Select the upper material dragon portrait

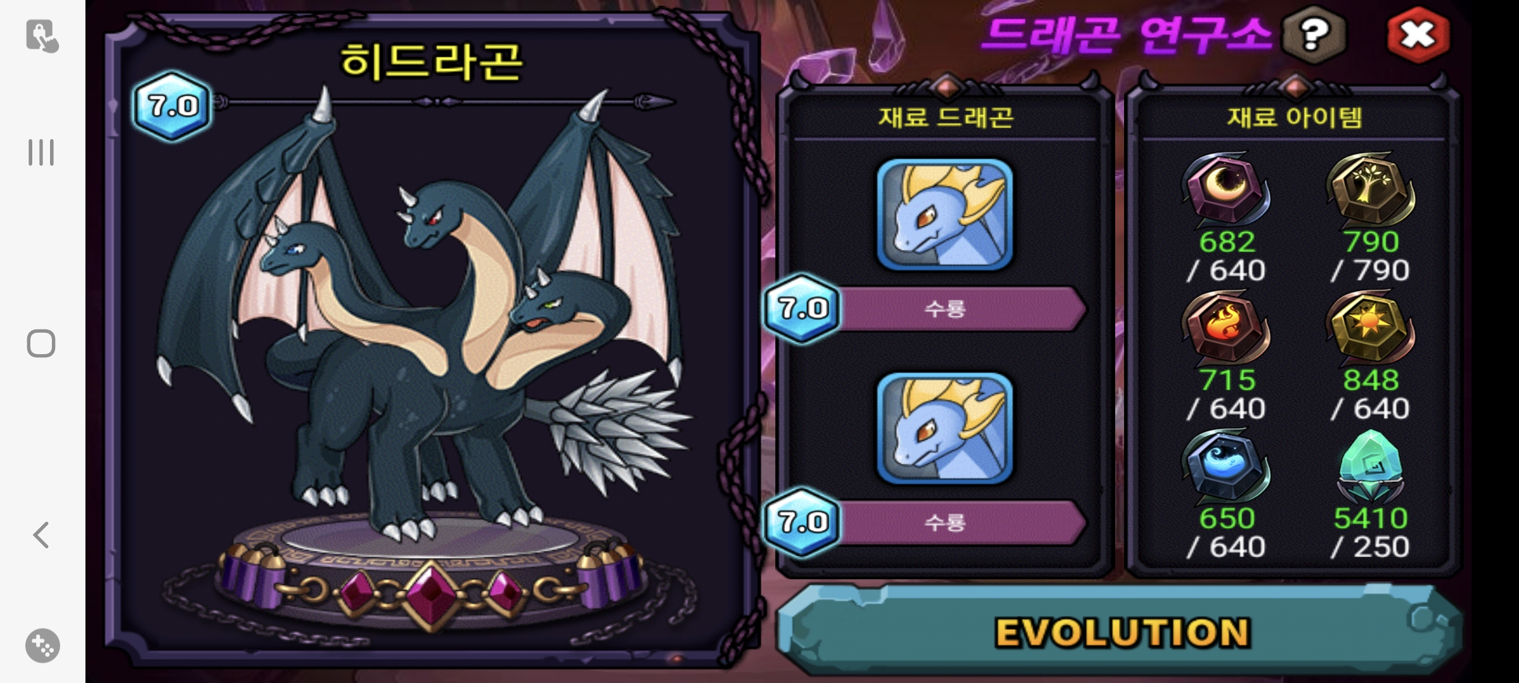point(945,215)
